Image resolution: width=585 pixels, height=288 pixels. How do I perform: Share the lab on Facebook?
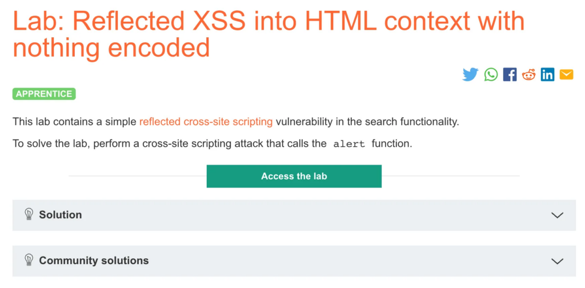pos(510,75)
